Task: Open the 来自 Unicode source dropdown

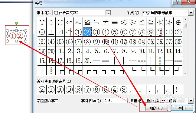Action: (x=191, y=101)
